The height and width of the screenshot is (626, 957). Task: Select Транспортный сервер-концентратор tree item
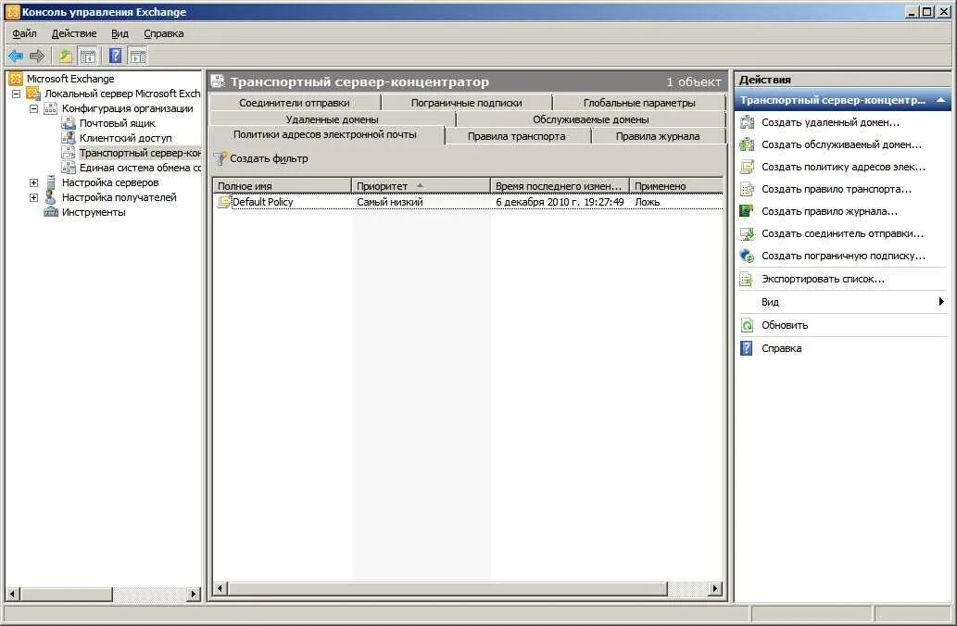140,153
